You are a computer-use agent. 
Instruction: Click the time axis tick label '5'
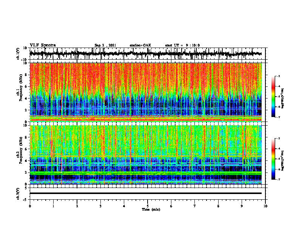click(x=148, y=206)
